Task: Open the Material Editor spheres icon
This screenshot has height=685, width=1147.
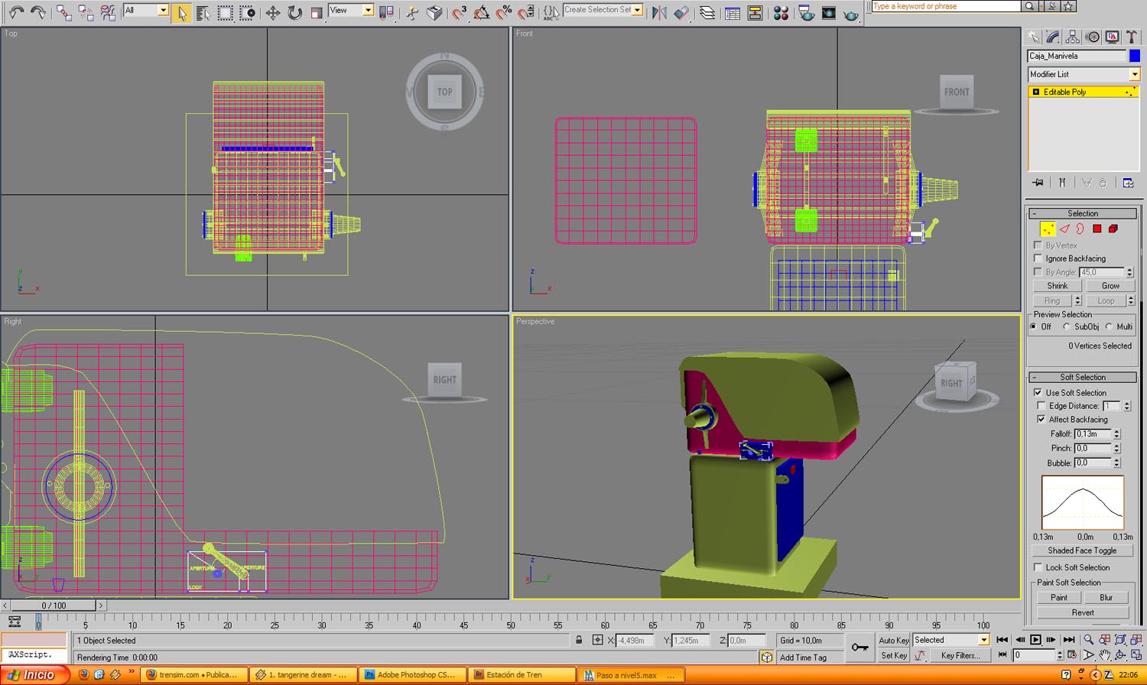Action: 781,13
